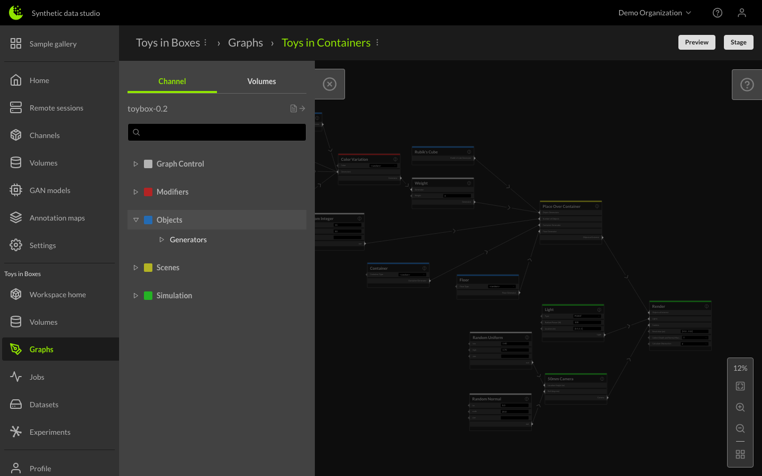Click inside the node search field
Screen dimensions: 762x476
[x=217, y=132]
